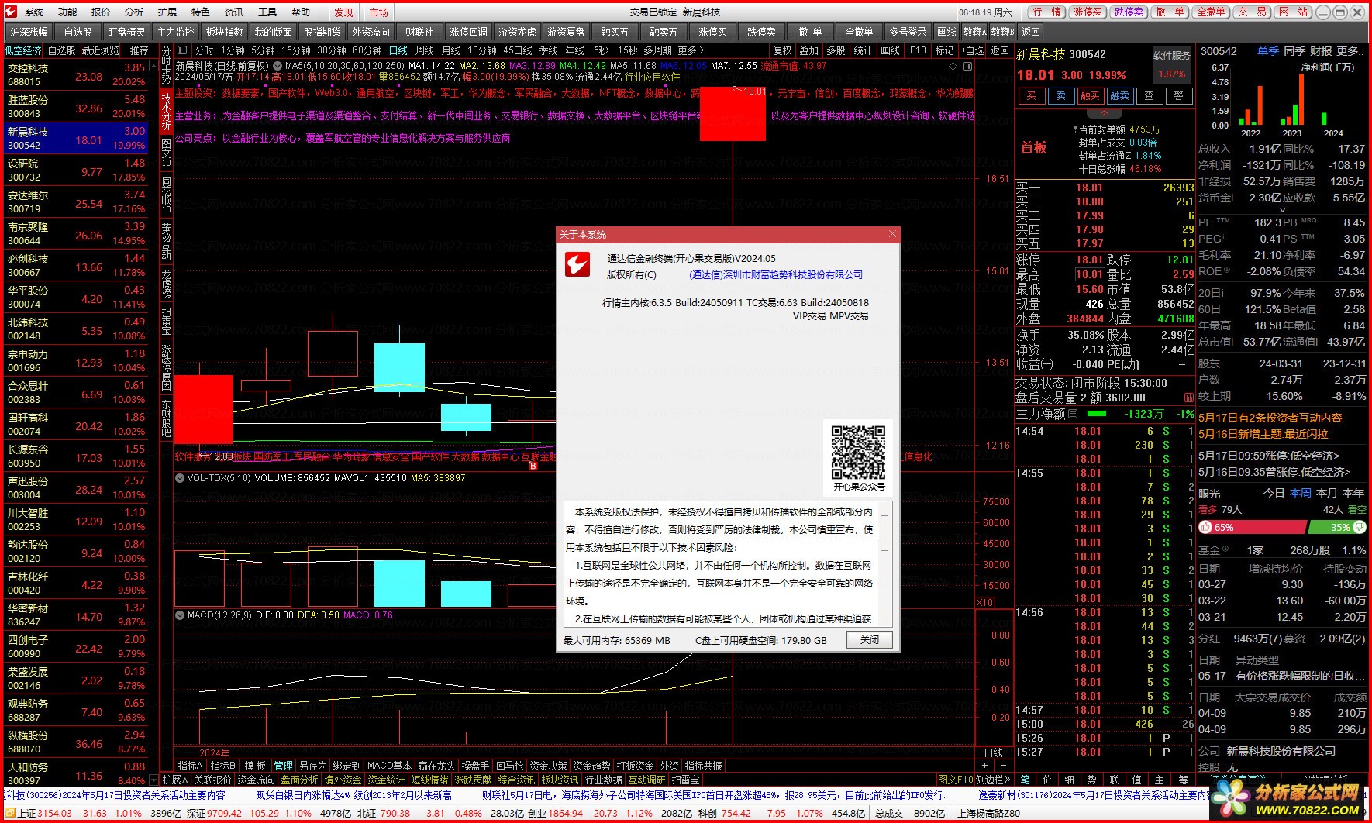Image resolution: width=1372 pixels, height=823 pixels.
Task: Click the circular arrow icon beside 新晨科技(日线.前复权)
Action: [277, 66]
